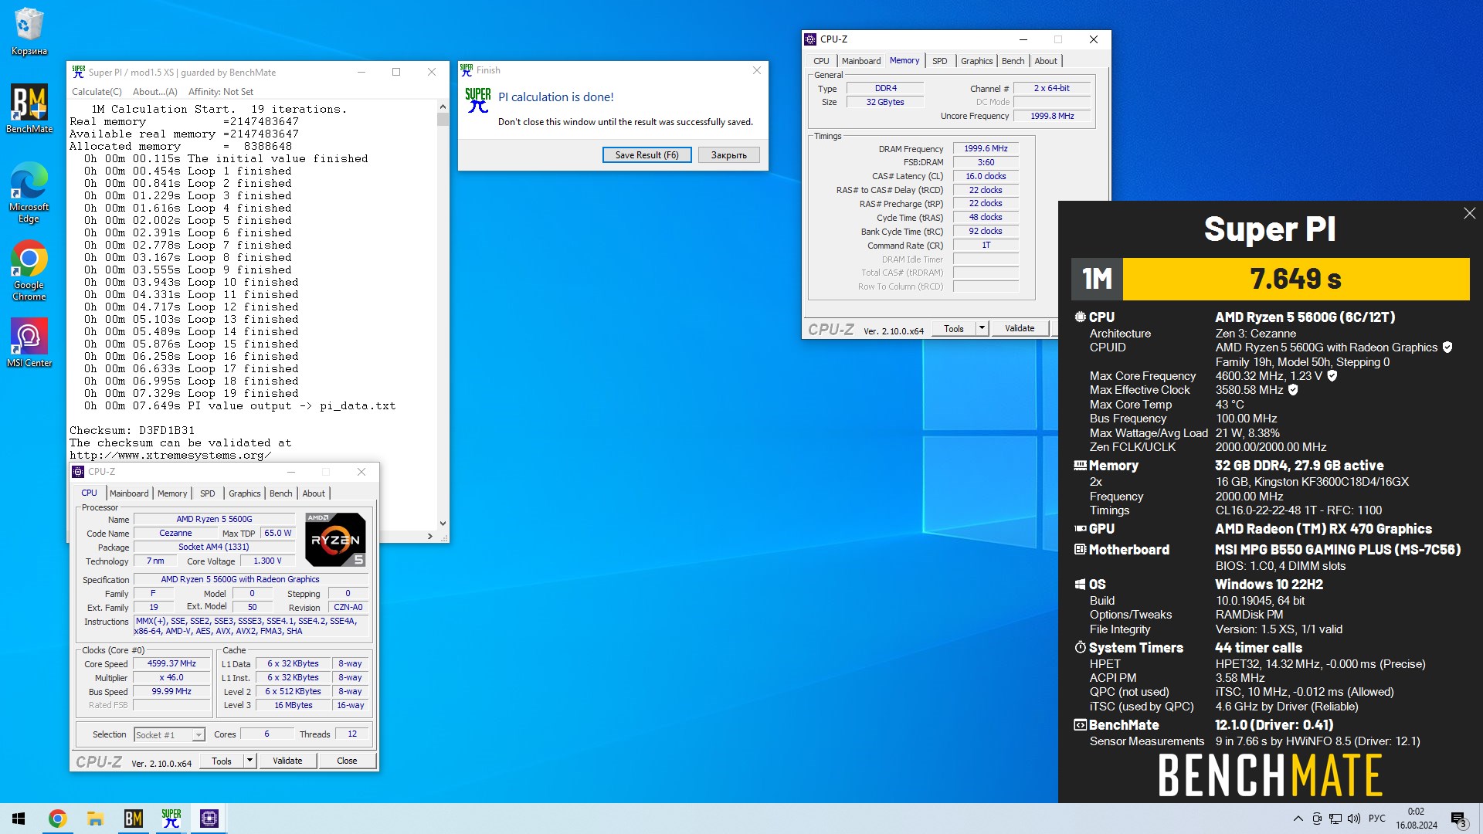Close the BenchMate Super PI result panel
1483x834 pixels.
point(1469,213)
